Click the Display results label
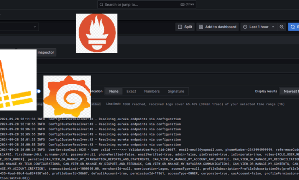The width and height of the screenshot is (299, 180). tap(266, 91)
